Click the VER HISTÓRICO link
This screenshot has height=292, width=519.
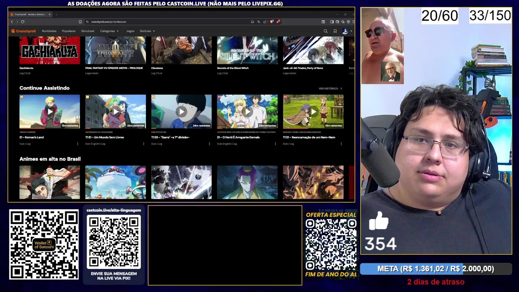(330, 88)
